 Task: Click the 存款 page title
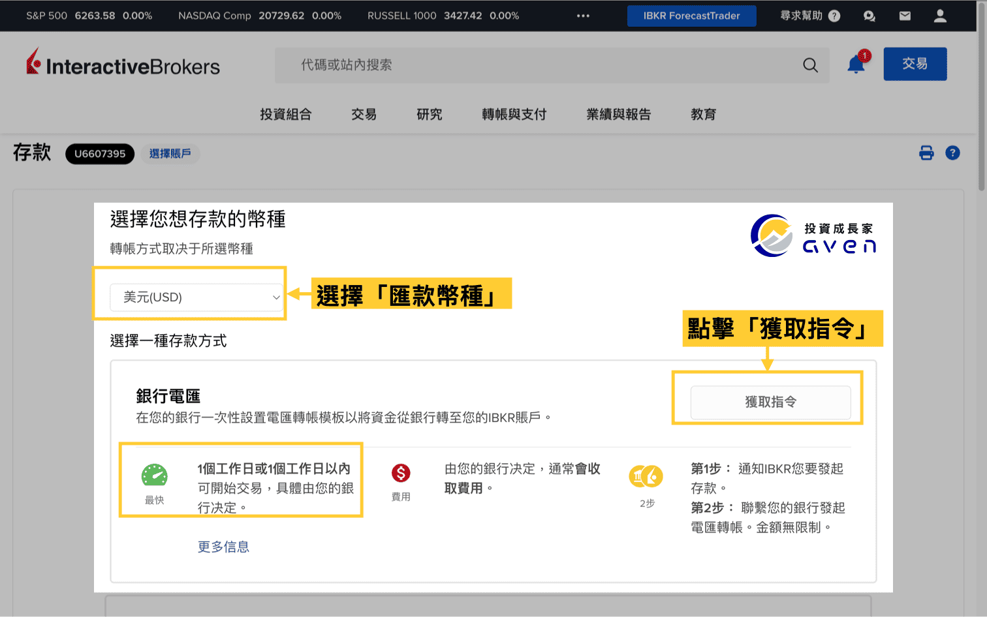point(32,153)
